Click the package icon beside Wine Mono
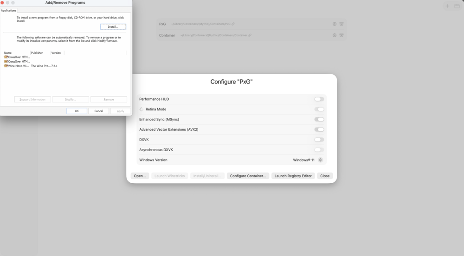The image size is (464, 256). [x=6, y=66]
